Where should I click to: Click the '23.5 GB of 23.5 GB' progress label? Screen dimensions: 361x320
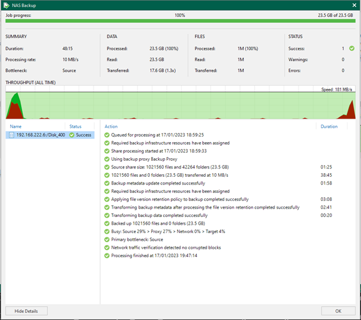(x=335, y=15)
